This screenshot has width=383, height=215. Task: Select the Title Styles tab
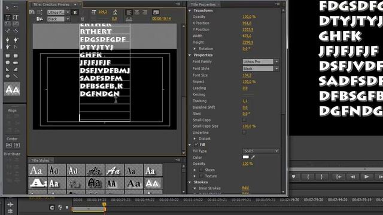[40, 160]
